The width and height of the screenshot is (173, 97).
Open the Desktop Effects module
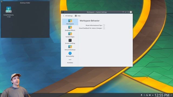(70, 28)
